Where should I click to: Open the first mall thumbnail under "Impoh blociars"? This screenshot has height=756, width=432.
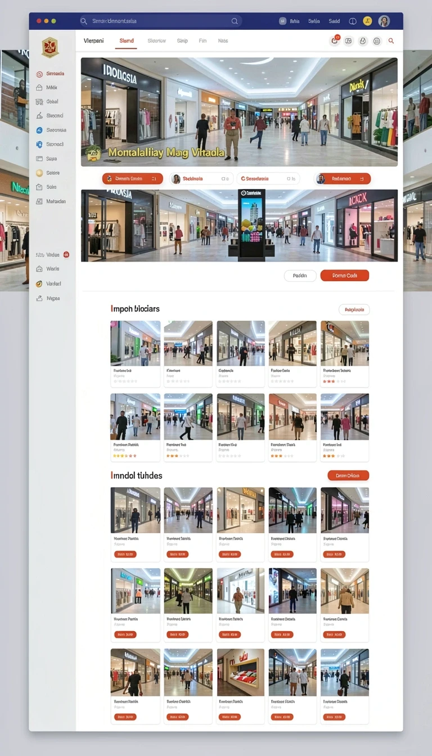tap(135, 343)
